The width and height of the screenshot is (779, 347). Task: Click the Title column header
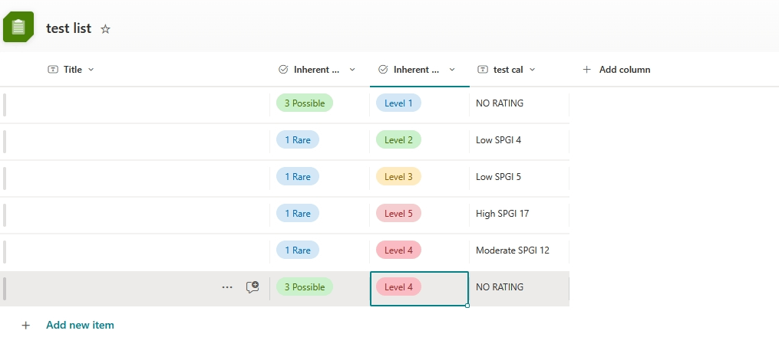[x=73, y=70]
